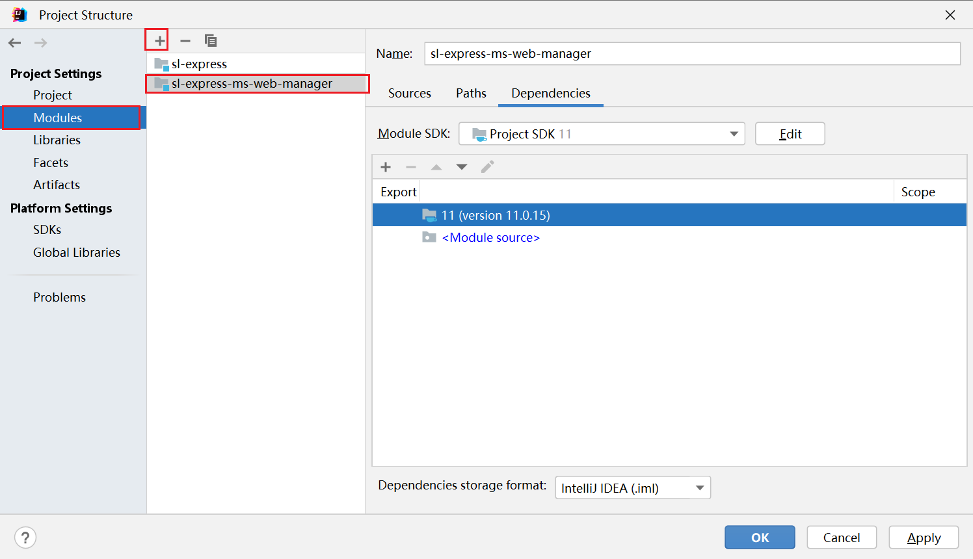
Task: Copy the selected module with the copy icon
Action: coord(211,41)
